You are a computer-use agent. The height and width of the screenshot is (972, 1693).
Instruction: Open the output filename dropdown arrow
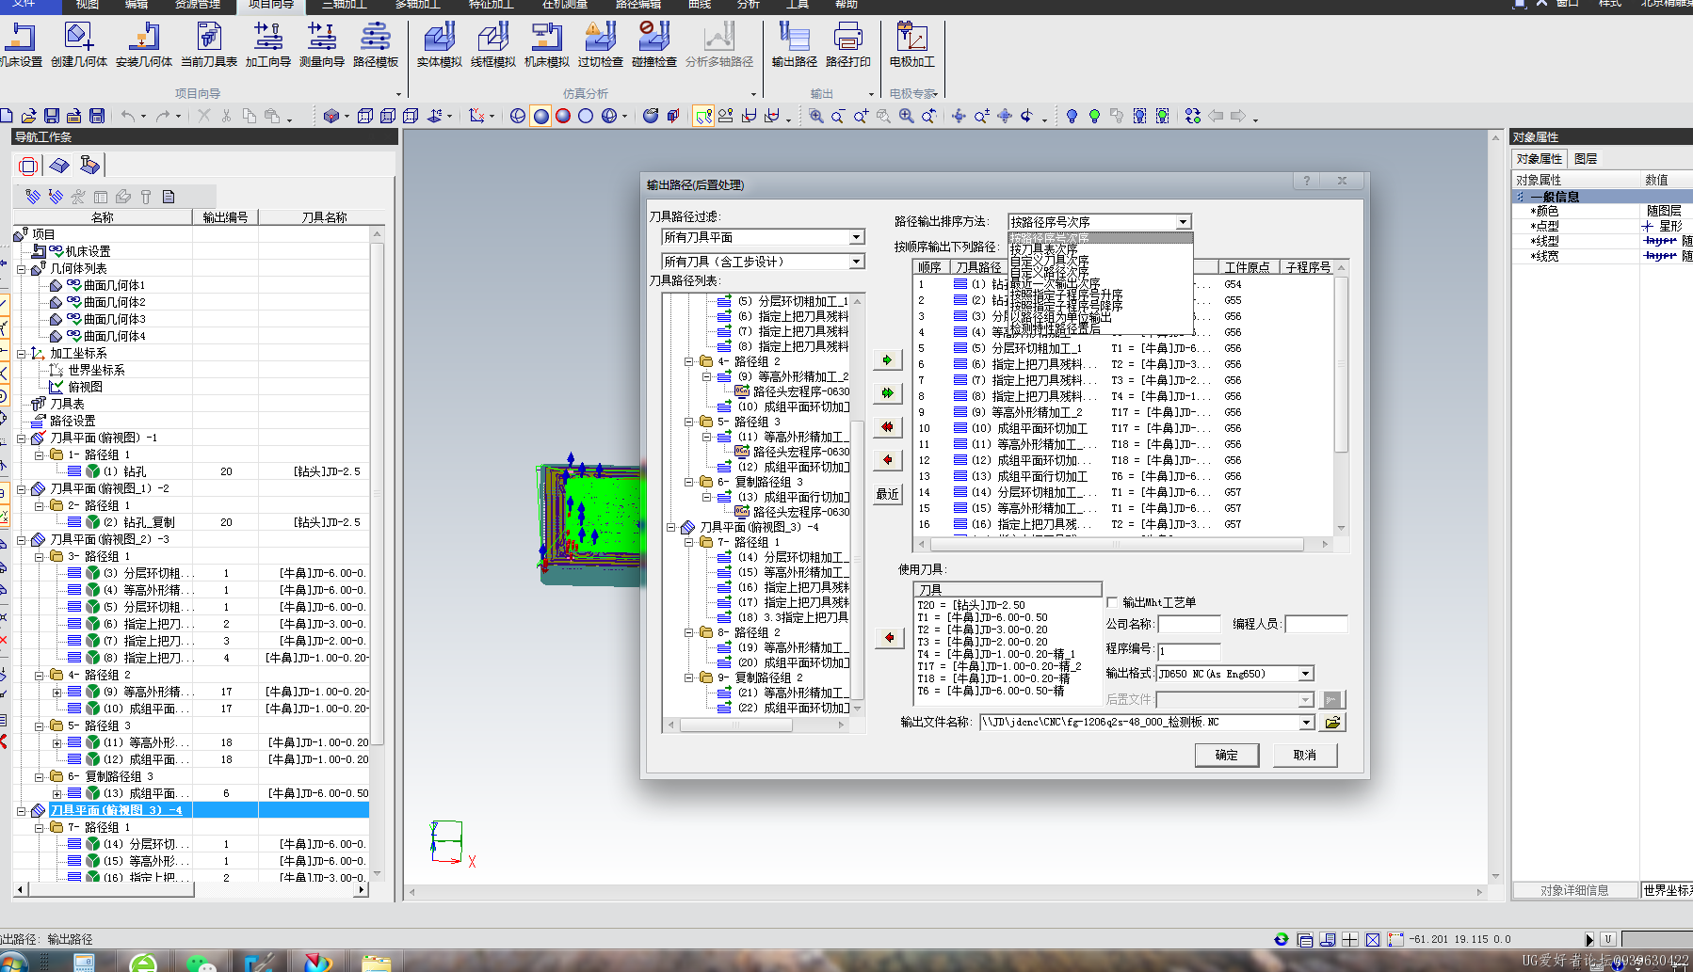coord(1306,723)
